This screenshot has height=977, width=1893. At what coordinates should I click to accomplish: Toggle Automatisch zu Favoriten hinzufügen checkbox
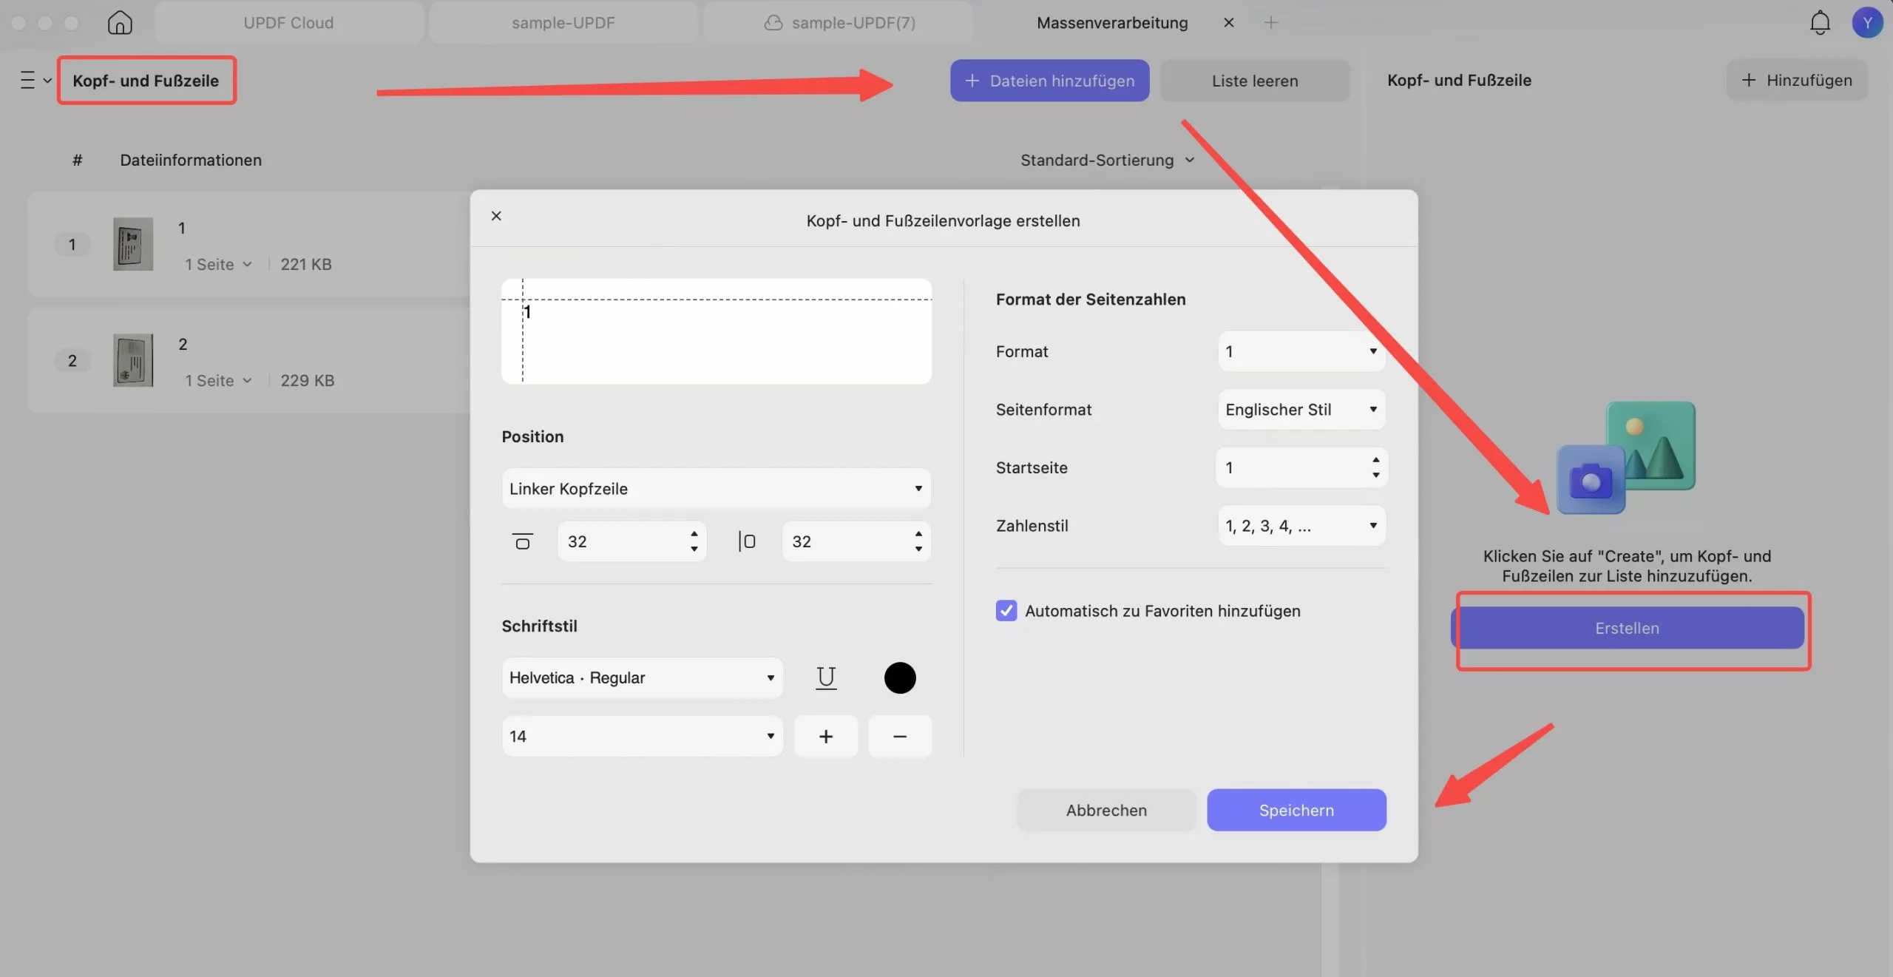click(x=1006, y=610)
